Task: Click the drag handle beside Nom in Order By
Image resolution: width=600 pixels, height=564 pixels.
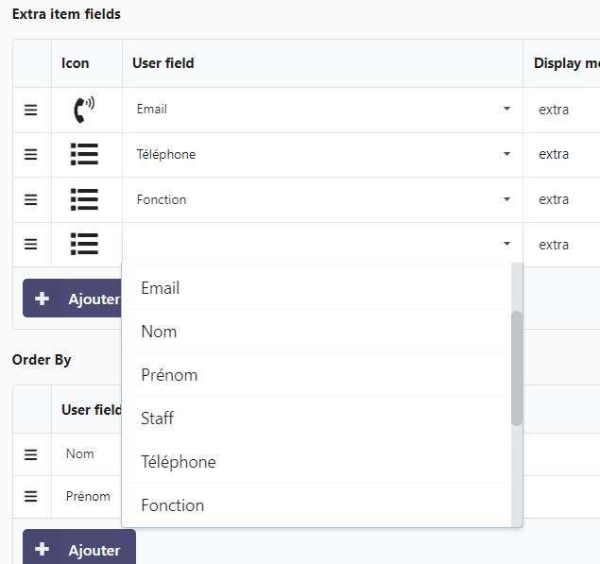Action: point(31,454)
